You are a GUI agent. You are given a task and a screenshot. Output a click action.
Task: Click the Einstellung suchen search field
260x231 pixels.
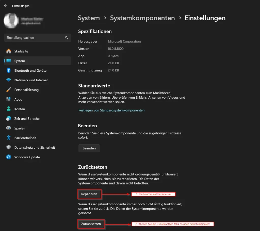(x=33, y=37)
